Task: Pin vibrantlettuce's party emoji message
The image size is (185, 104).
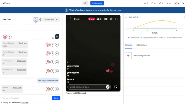Action: click(52, 53)
